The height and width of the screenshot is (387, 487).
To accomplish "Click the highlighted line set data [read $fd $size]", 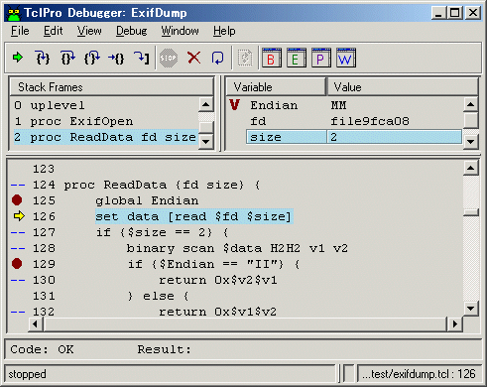I will pyautogui.click(x=193, y=216).
